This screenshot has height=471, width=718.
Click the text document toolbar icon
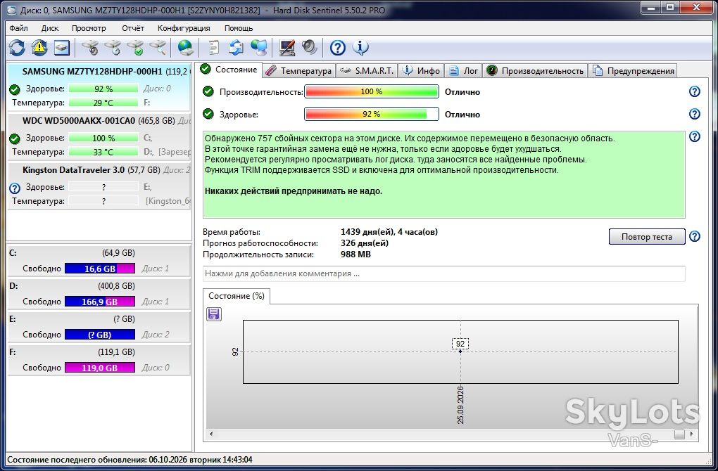tap(213, 48)
